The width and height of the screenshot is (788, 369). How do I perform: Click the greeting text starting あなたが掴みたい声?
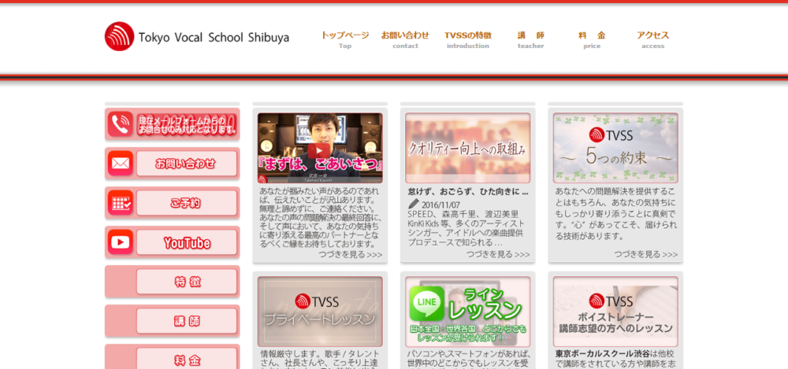pyautogui.click(x=320, y=218)
